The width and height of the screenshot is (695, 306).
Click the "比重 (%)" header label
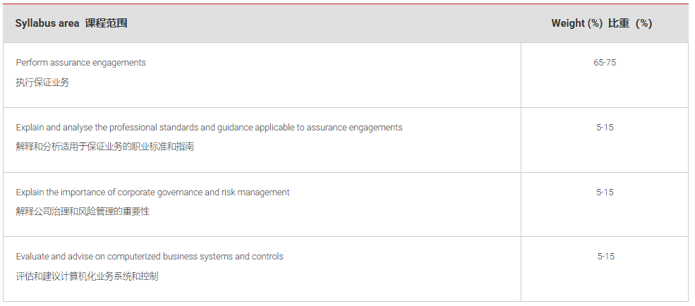pos(630,23)
